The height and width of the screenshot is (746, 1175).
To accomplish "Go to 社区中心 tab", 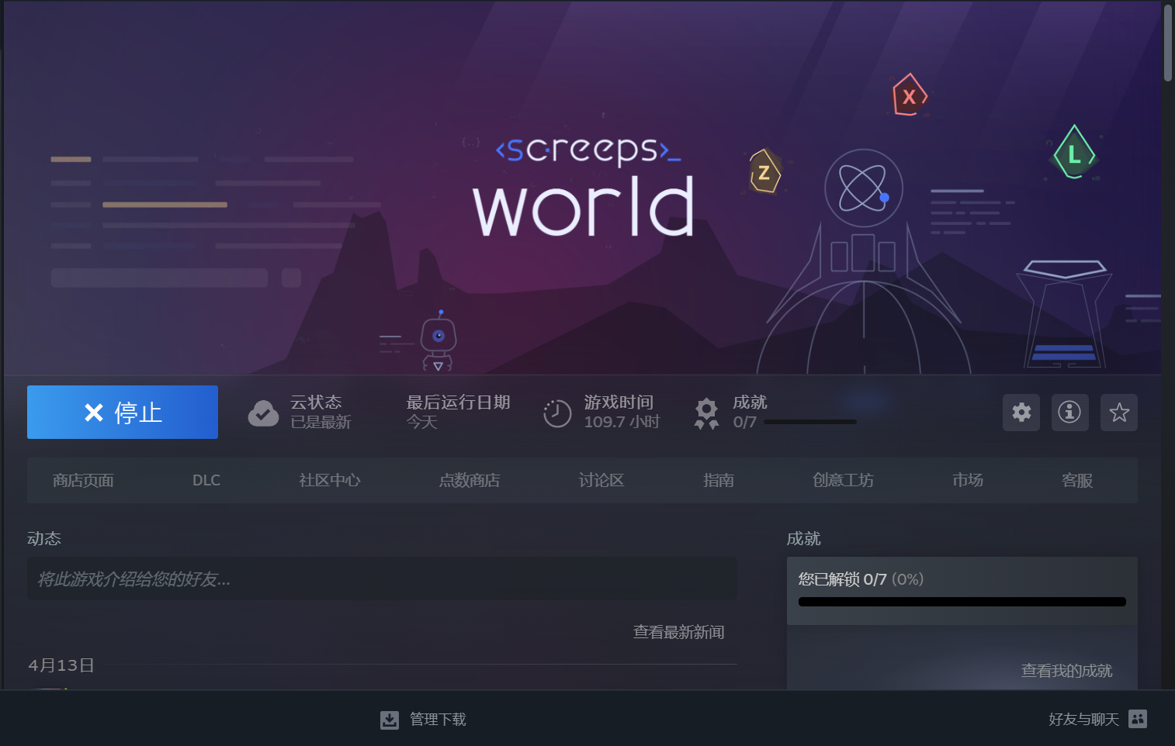I will tap(330, 481).
